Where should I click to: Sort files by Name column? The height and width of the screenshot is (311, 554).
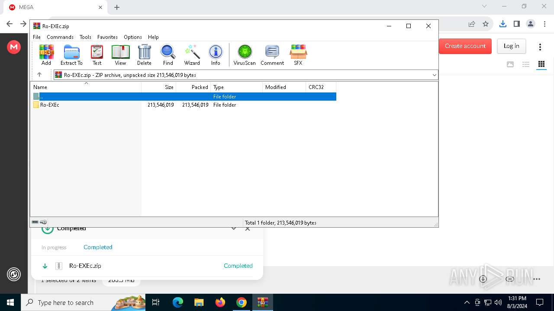[x=86, y=87]
